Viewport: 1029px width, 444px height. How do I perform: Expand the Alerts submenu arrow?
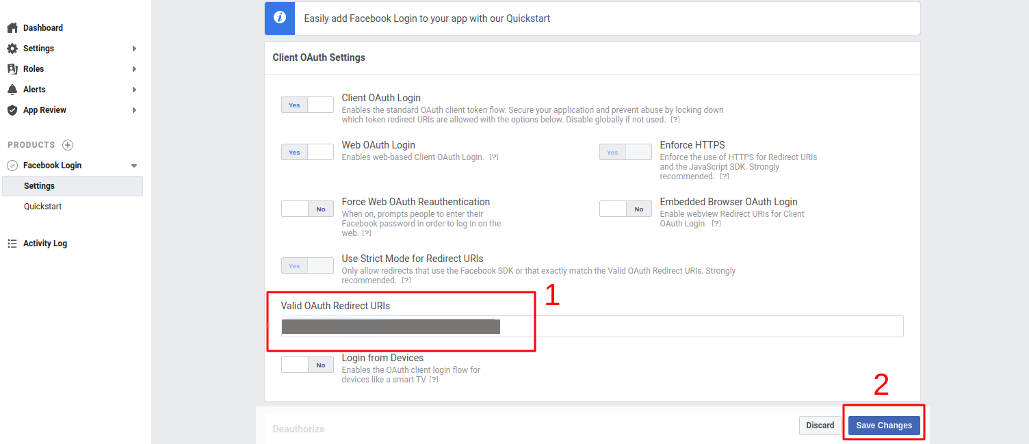134,90
